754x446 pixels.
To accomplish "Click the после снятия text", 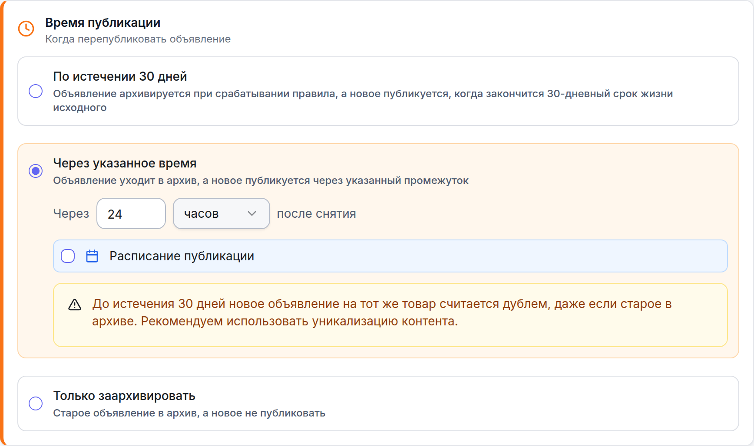I will 317,213.
